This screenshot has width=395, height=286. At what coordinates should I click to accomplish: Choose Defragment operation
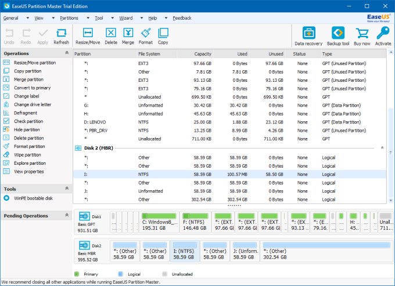[x=20, y=113]
